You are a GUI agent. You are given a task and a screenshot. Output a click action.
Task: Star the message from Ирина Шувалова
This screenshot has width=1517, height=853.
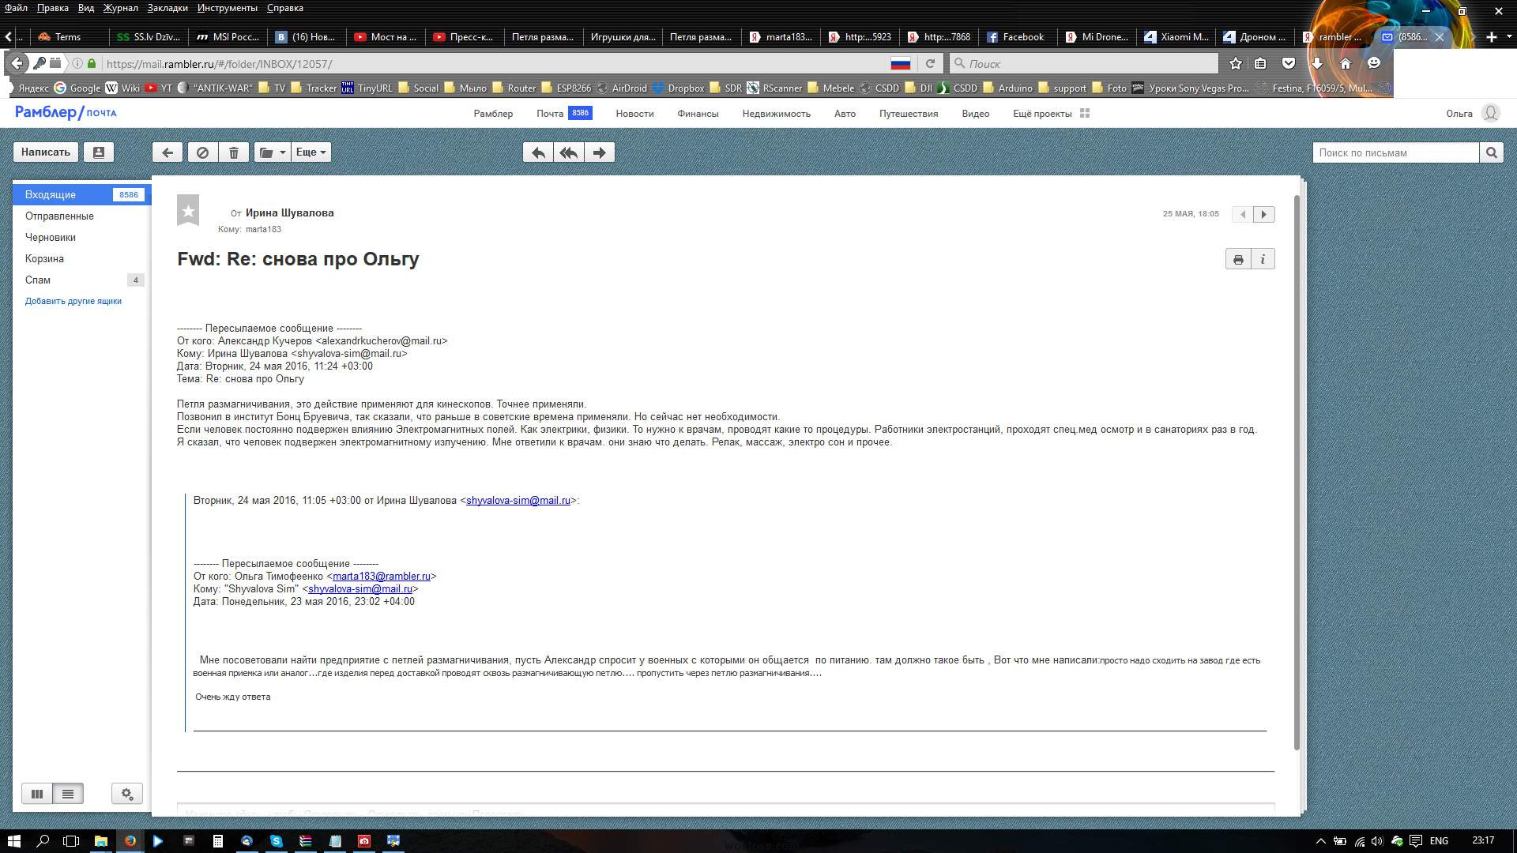188,210
